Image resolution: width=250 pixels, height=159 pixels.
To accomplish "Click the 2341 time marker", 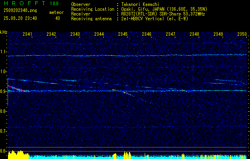I will (27, 35).
